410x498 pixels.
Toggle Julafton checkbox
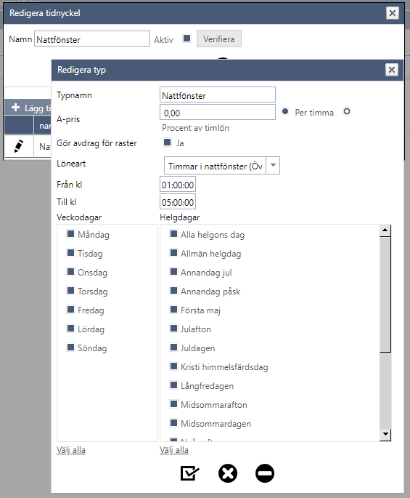click(173, 329)
